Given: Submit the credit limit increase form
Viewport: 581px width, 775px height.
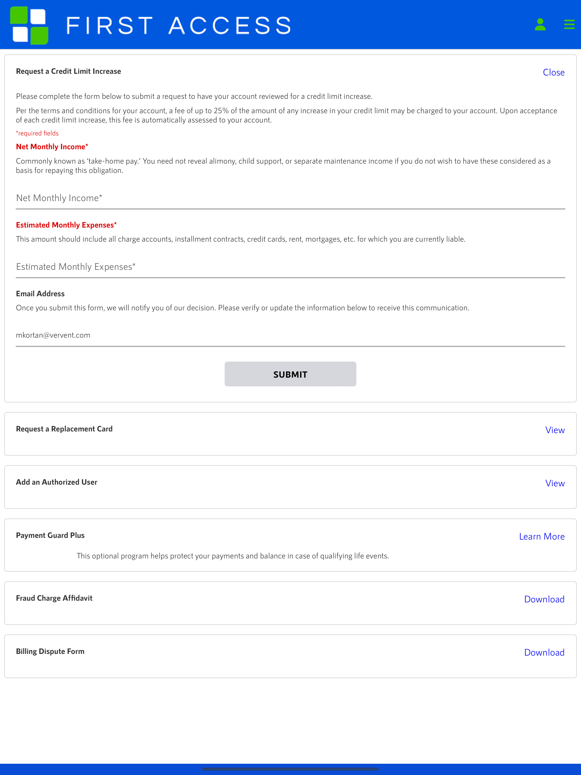Looking at the screenshot, I should click(290, 374).
